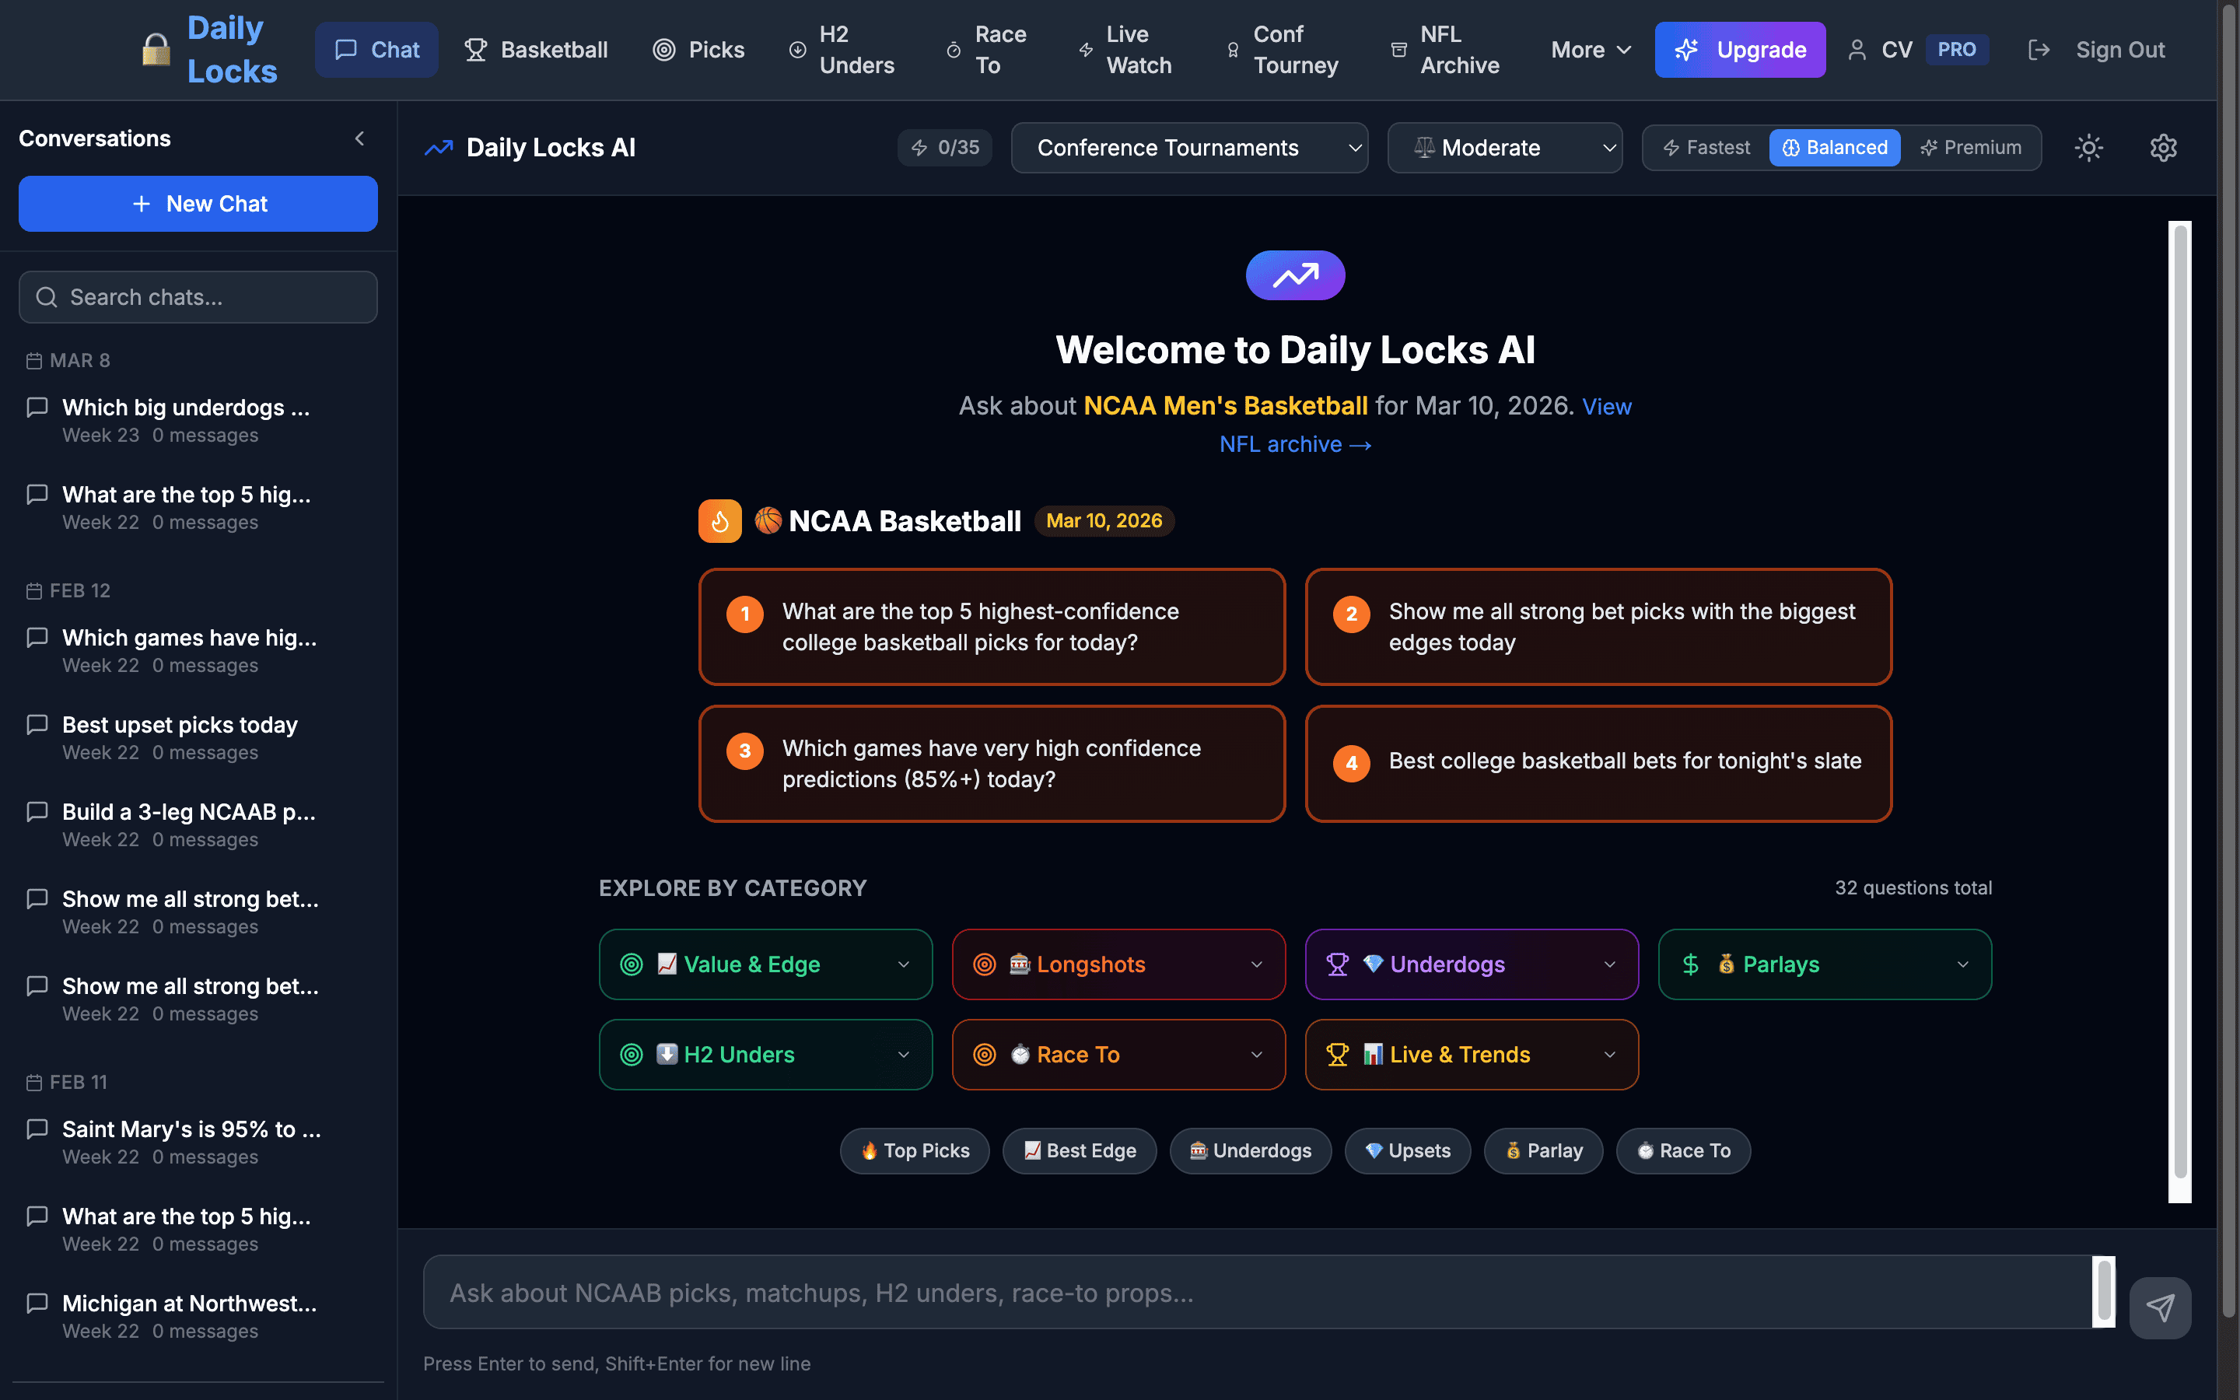Open the Moderate risk level dropdown
Screen dimensions: 2240x1400
[1504, 148]
